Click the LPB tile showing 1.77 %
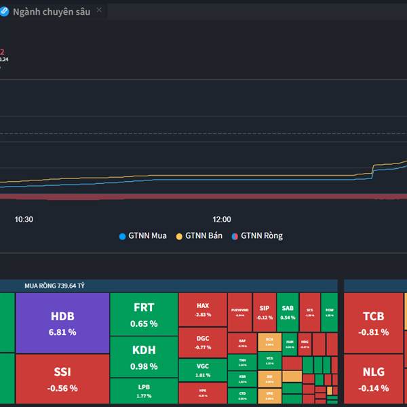The width and height of the screenshot is (407, 407). pyautogui.click(x=144, y=391)
